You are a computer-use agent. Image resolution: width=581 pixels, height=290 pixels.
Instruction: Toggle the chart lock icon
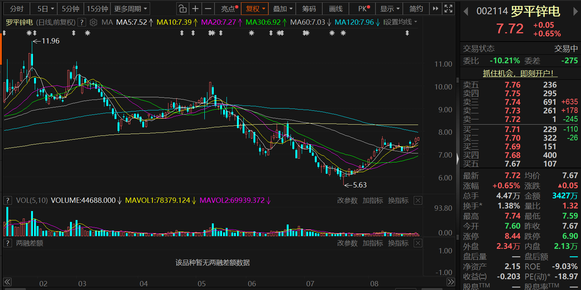point(182,9)
